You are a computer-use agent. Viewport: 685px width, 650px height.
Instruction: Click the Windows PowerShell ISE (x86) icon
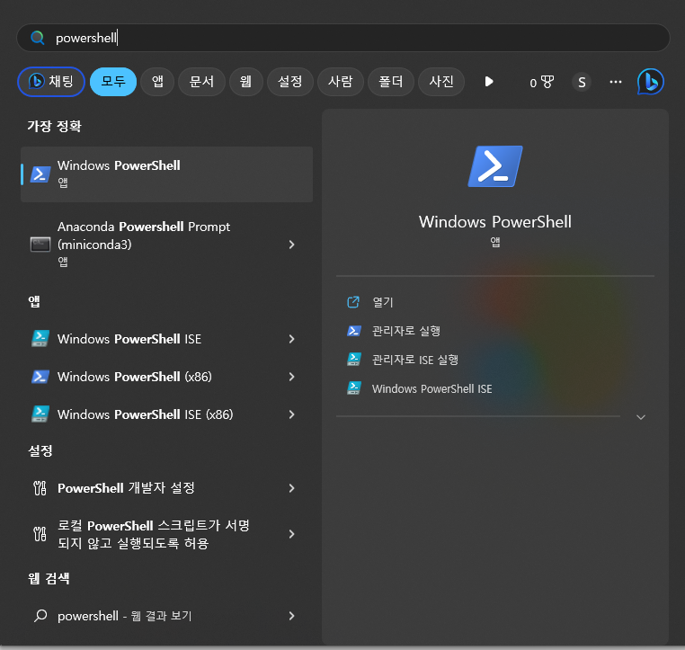coord(40,414)
